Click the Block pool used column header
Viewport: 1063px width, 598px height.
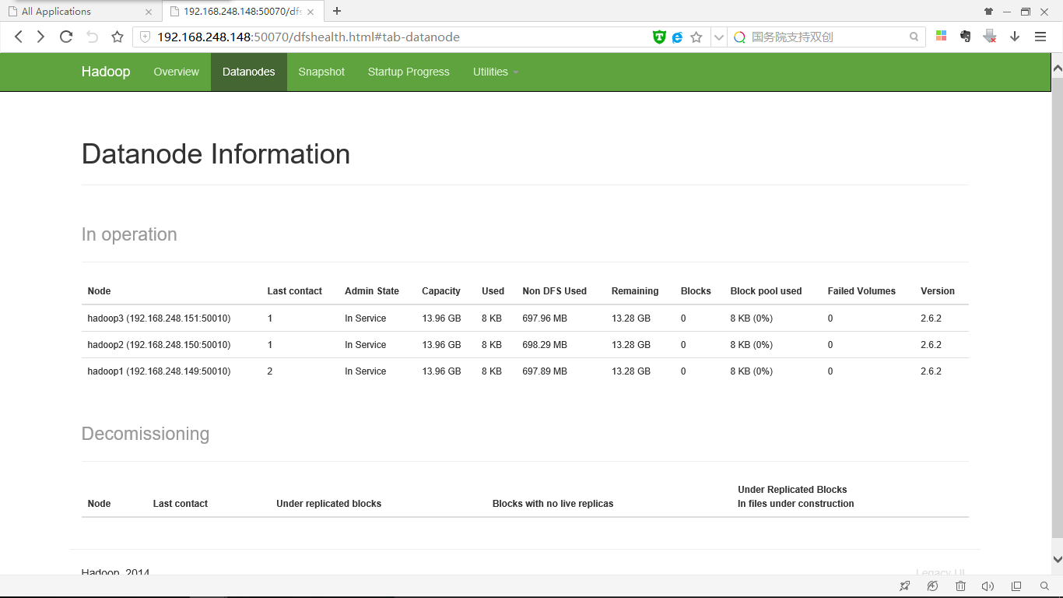coord(766,291)
